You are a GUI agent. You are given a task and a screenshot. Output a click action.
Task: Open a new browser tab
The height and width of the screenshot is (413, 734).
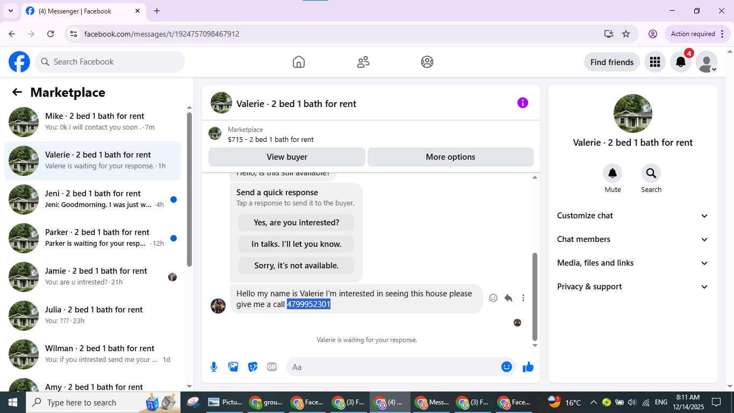[x=157, y=11]
